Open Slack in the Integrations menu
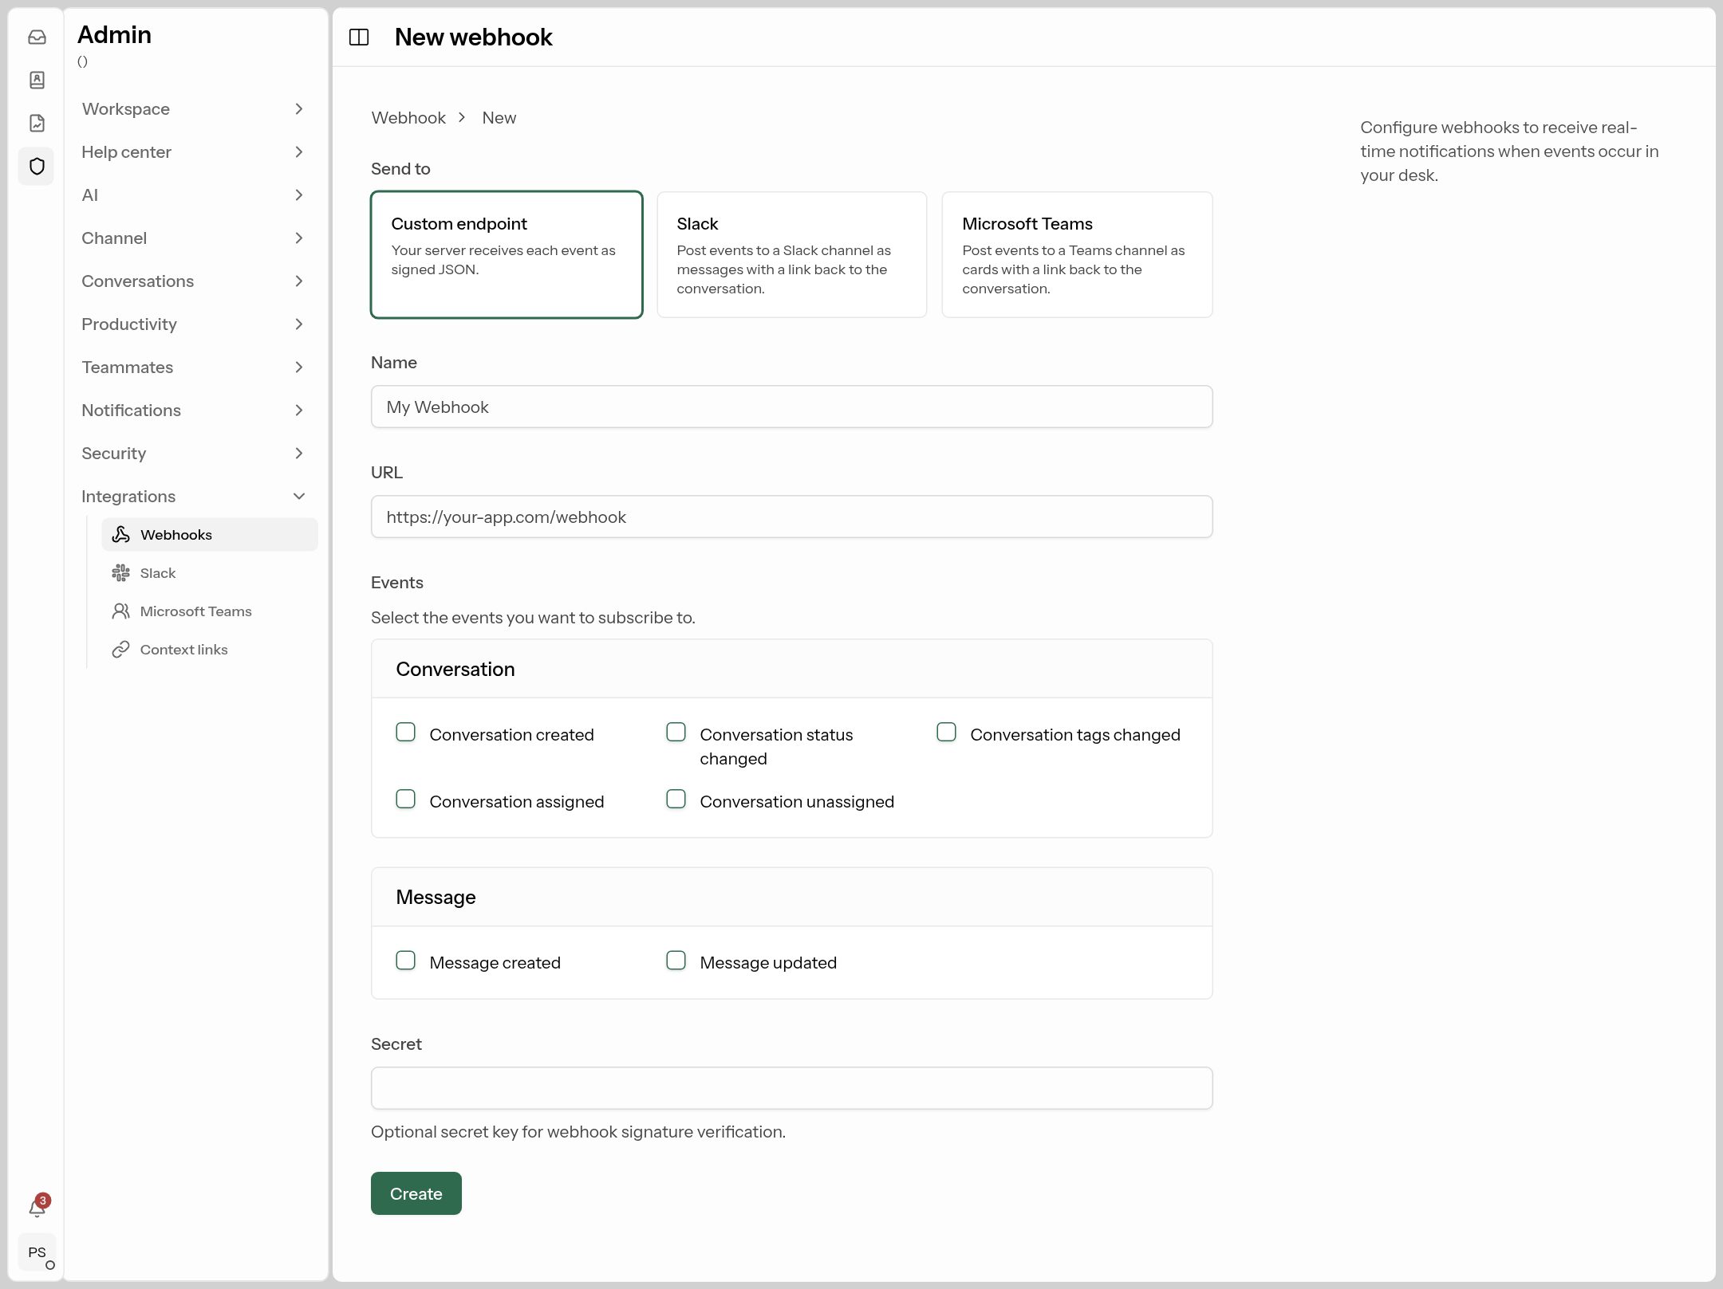The width and height of the screenshot is (1723, 1289). [x=210, y=572]
